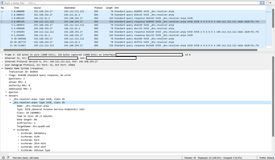Select the Name: _dns.resolver.arpa field
The height and width of the screenshot is (160, 275).
pyautogui.click(x=33, y=106)
